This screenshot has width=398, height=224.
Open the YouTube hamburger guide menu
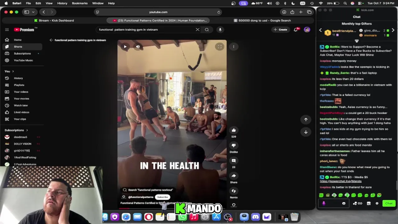click(7, 30)
